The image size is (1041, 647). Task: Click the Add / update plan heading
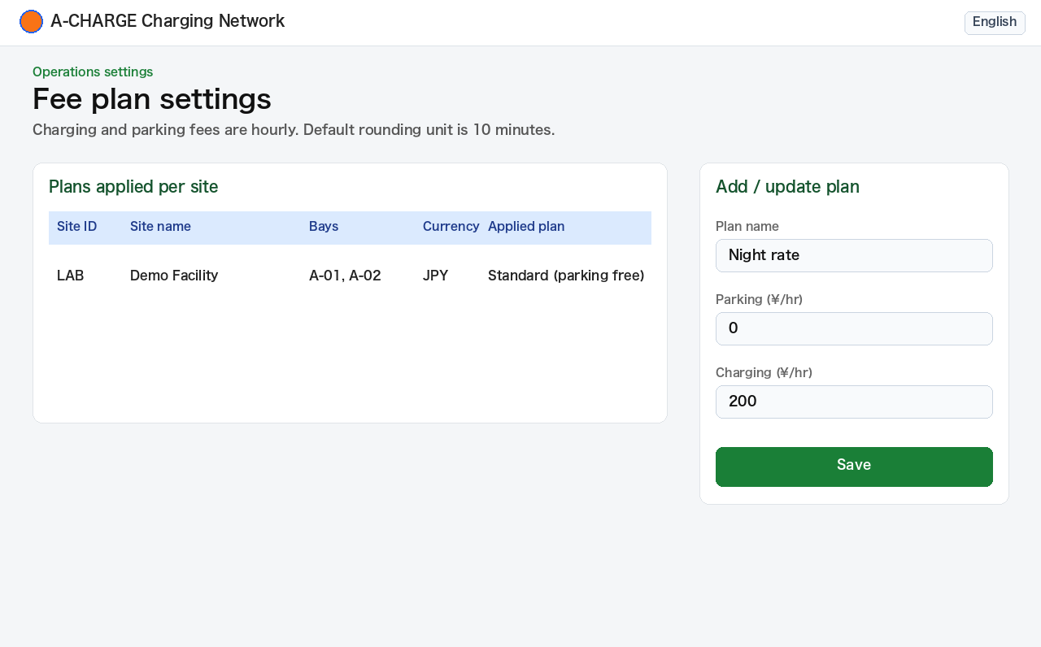tap(787, 187)
